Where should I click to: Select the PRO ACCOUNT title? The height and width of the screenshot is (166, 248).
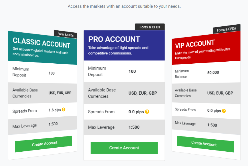point(114,39)
